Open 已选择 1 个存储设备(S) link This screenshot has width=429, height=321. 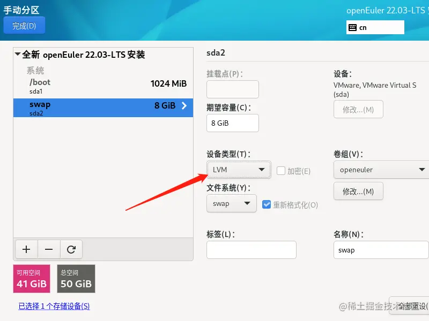coord(54,306)
